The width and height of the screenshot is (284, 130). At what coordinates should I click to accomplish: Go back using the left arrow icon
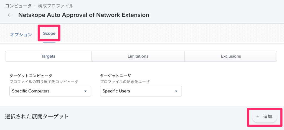[x=11, y=15]
